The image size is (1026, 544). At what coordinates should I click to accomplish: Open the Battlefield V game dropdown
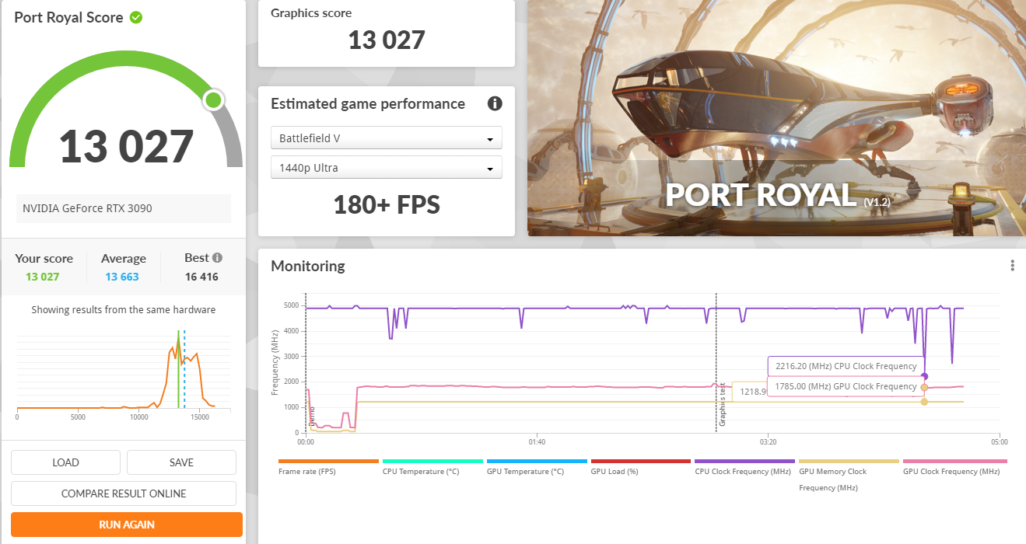[x=387, y=138]
